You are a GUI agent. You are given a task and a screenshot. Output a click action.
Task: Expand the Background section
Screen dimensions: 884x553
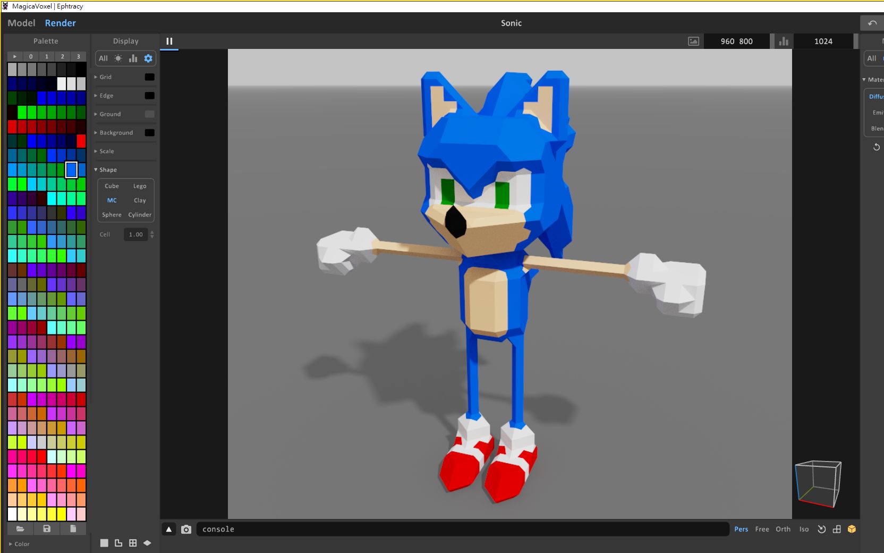(114, 133)
